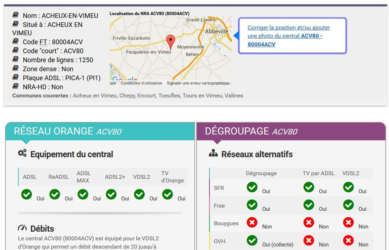Screen dimensions: 389x250
Task: Click the green check under Orange VDSL2 column
Action: pyautogui.click(x=139, y=194)
